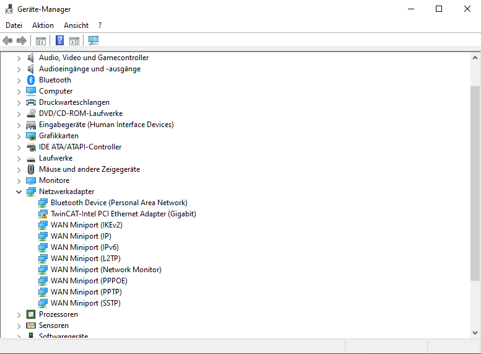Click the Computer category icon
Image resolution: width=481 pixels, height=354 pixels.
point(31,91)
